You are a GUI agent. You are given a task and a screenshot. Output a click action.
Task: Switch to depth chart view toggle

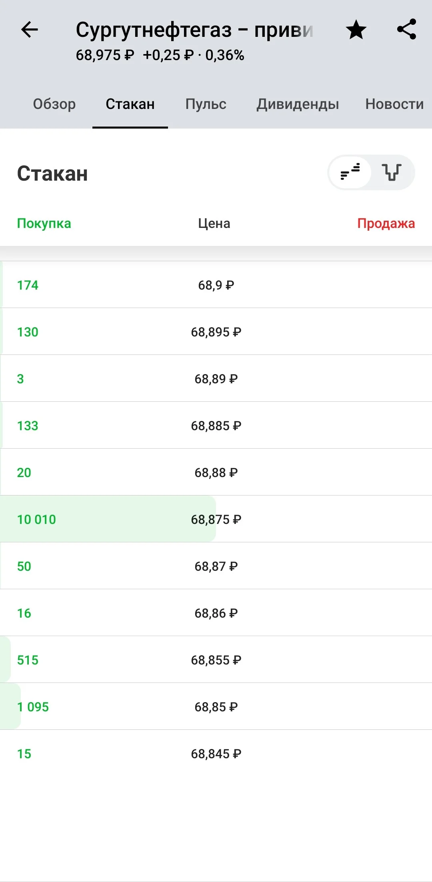(392, 172)
